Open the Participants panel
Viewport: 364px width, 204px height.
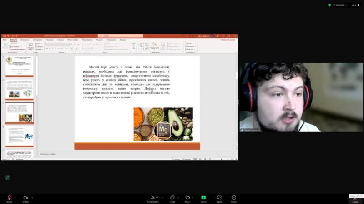pos(153,199)
